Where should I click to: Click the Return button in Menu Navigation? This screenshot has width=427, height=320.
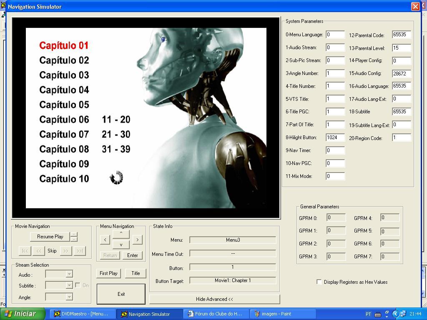[110, 255]
